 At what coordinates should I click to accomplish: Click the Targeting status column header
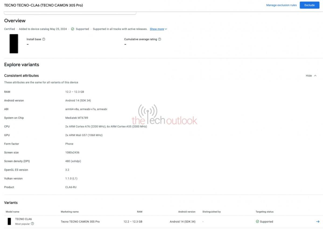(x=265, y=212)
